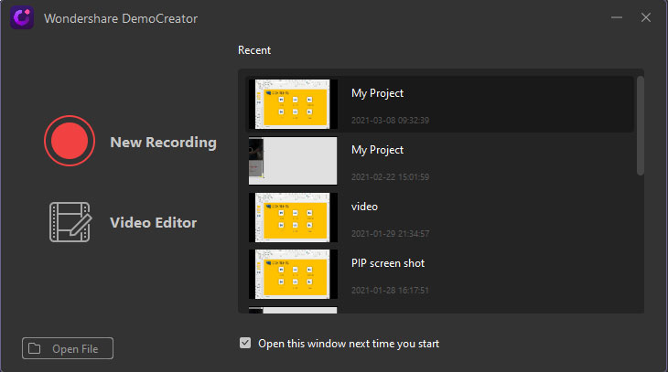Open thumbnail of My Project dated 2021-03-08
This screenshot has width=668, height=372.
[x=293, y=104]
